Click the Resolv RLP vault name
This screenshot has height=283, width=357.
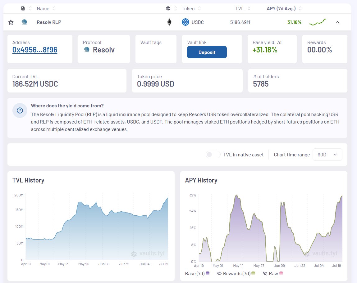click(49, 22)
